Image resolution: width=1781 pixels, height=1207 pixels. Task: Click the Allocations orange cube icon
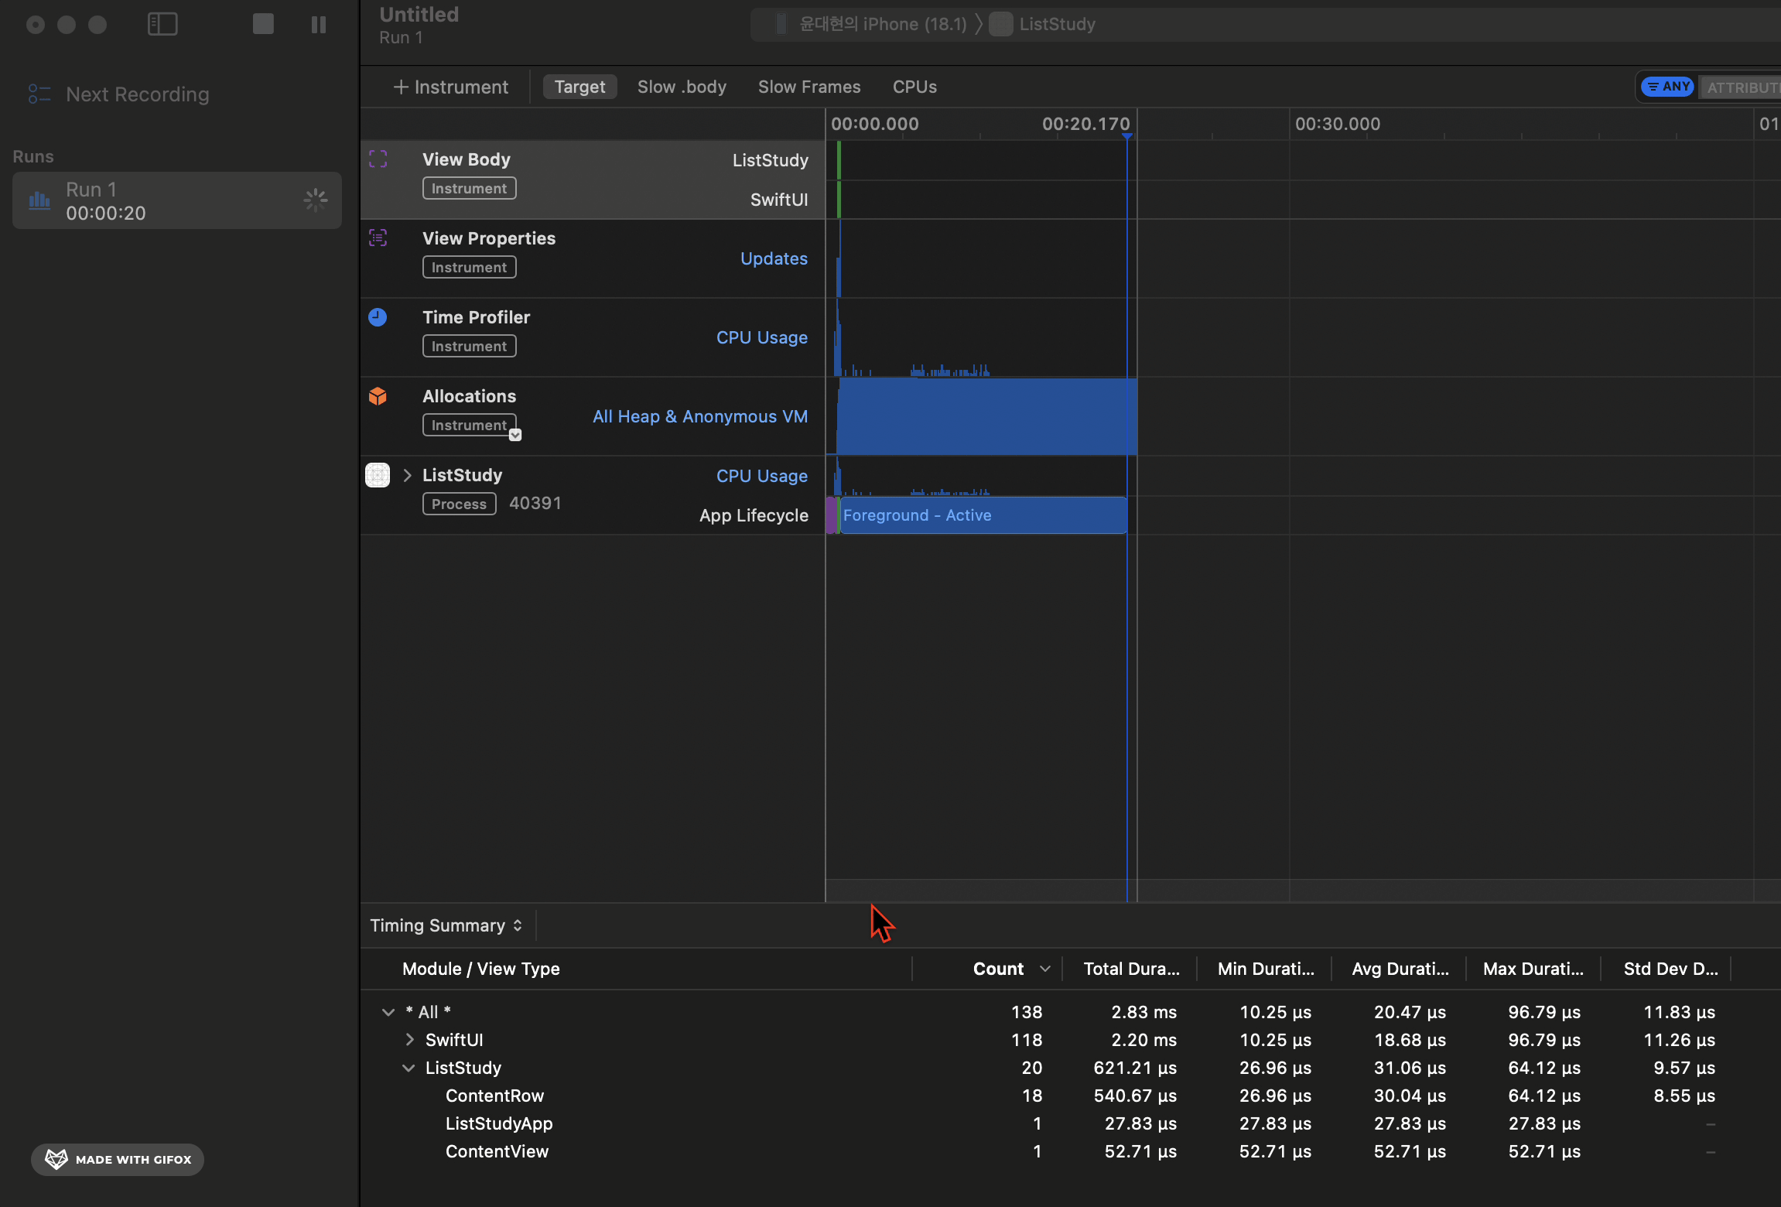(x=378, y=396)
